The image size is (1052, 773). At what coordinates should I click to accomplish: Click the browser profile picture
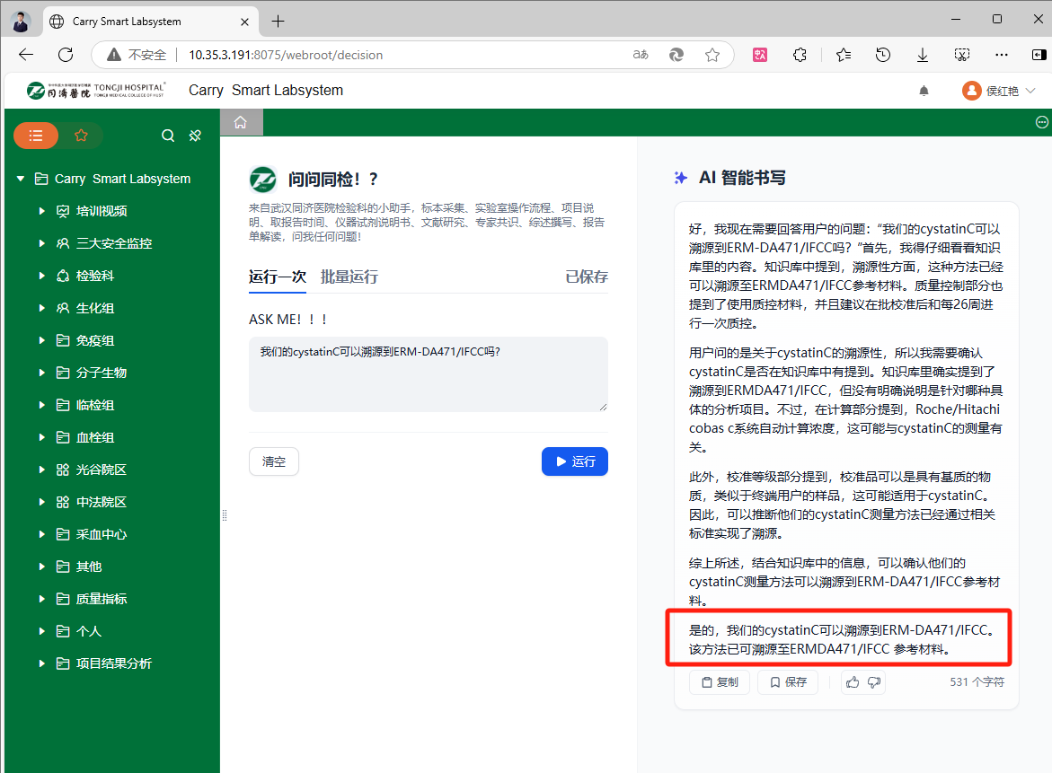(21, 22)
